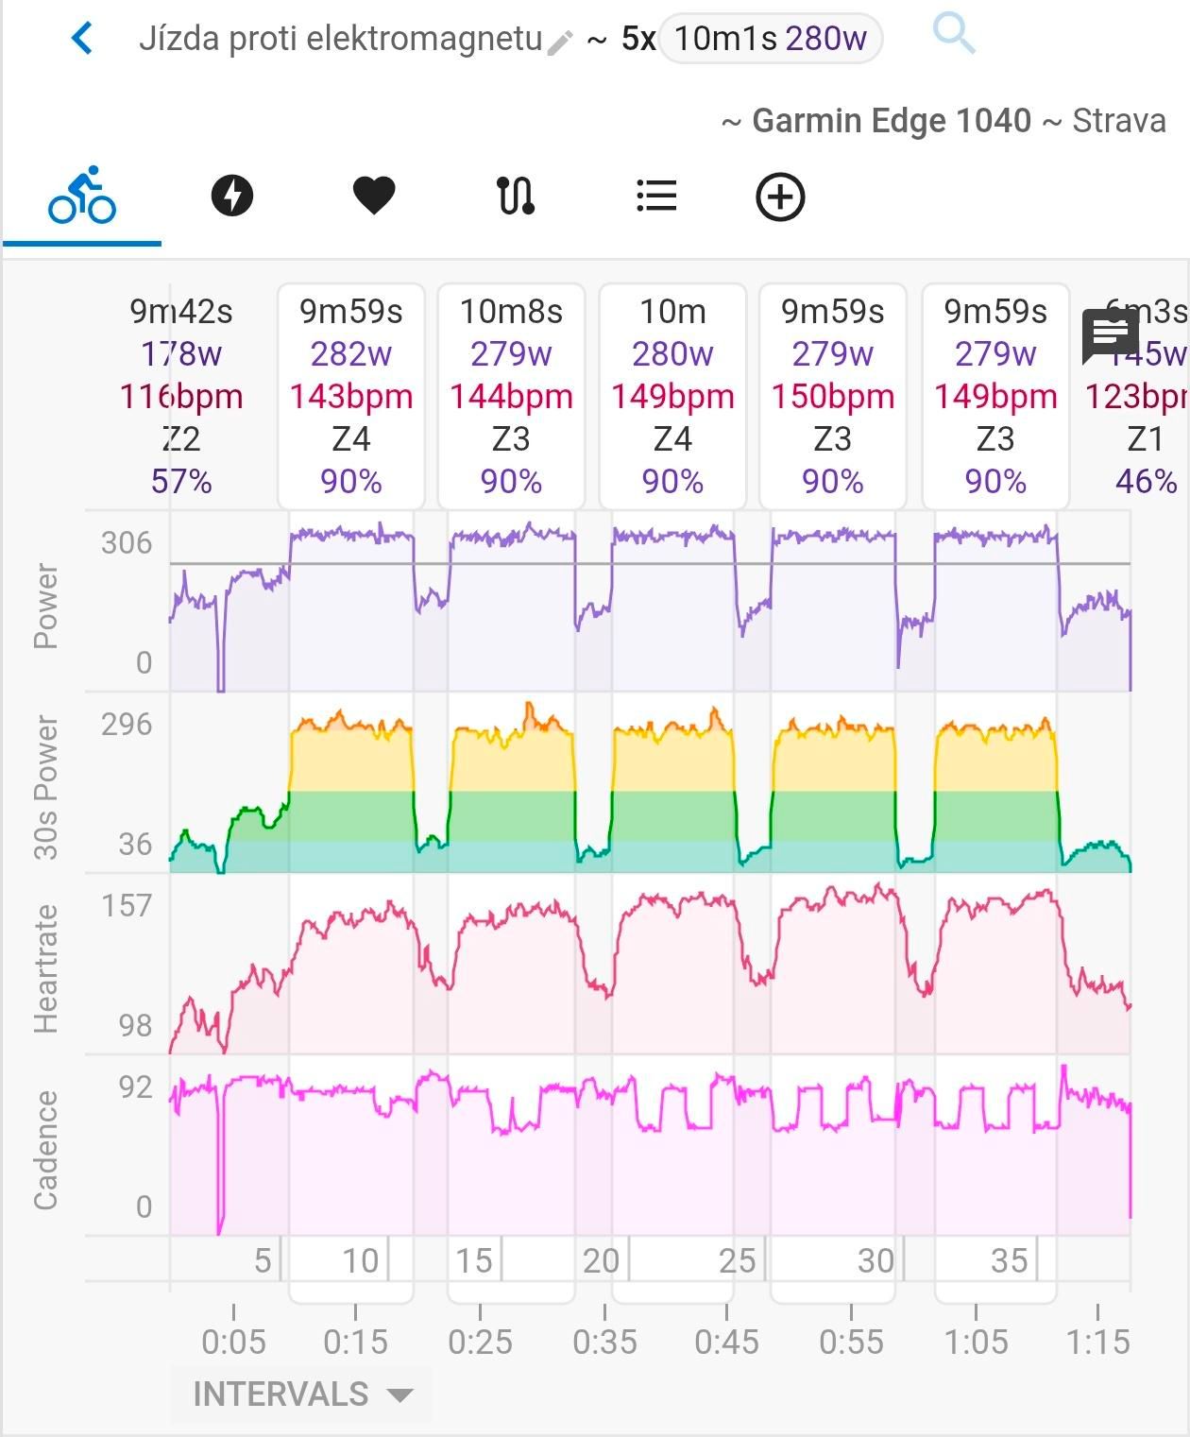Edit the activity name with pencil icon

[x=560, y=42]
